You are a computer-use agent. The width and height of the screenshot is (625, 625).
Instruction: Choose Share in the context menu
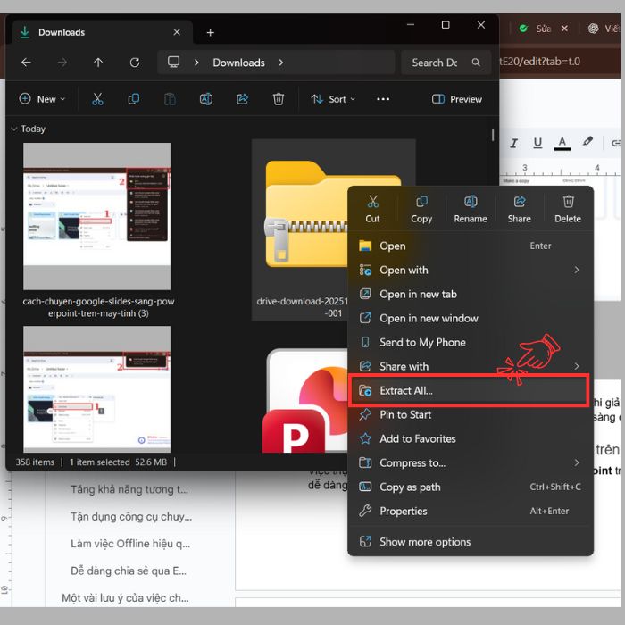tap(519, 209)
